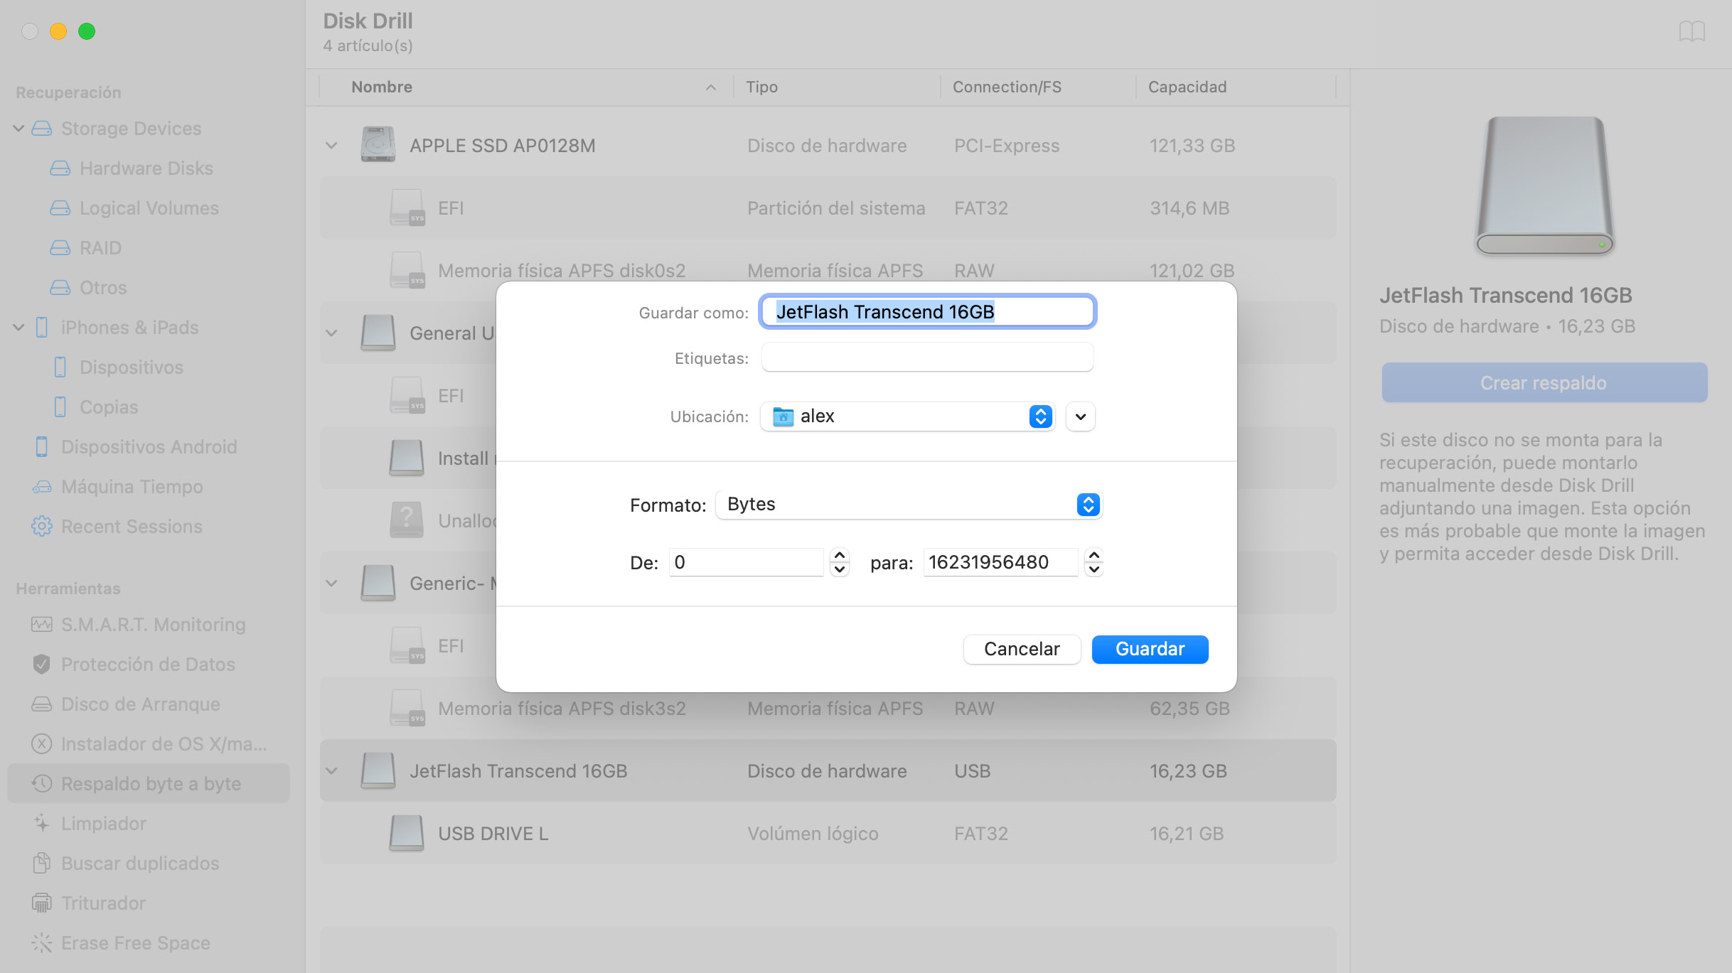Click the Dispositivos Android icon

coord(42,447)
